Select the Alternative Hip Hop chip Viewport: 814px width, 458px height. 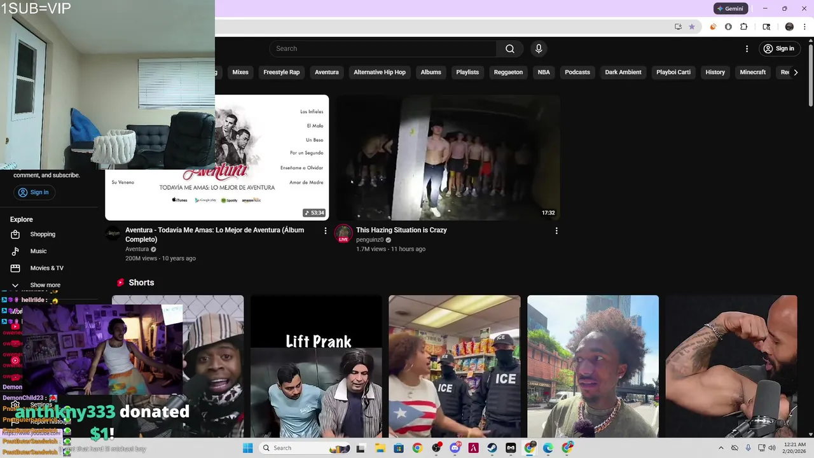click(380, 73)
